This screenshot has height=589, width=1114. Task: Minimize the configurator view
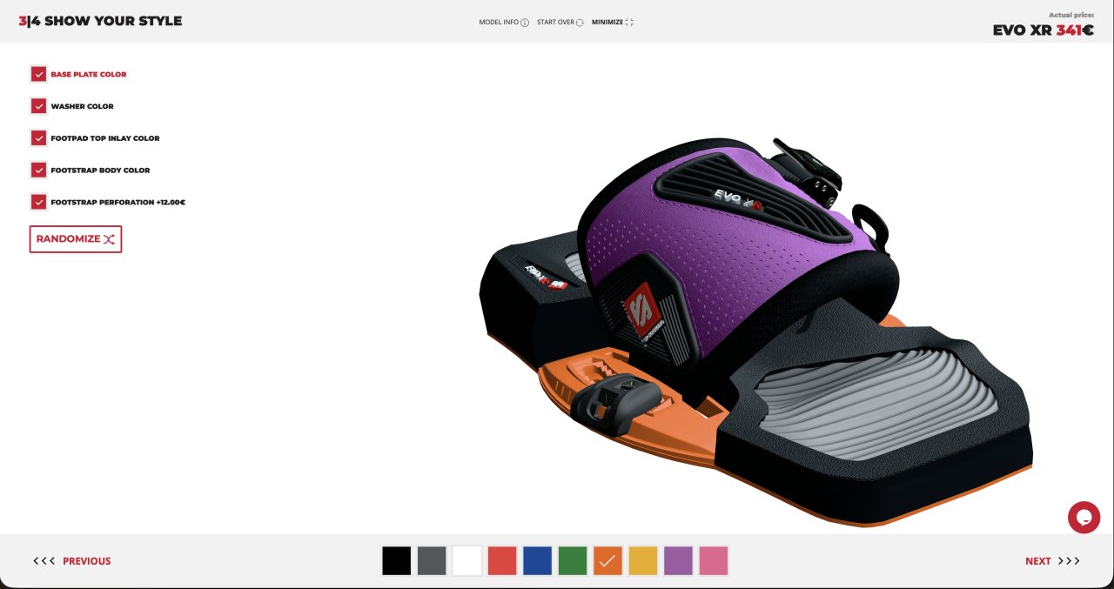pyautogui.click(x=613, y=23)
